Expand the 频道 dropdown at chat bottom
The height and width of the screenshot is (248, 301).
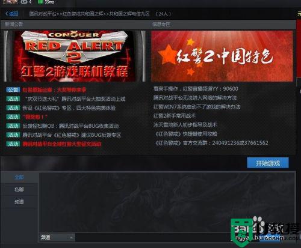click(x=57, y=237)
